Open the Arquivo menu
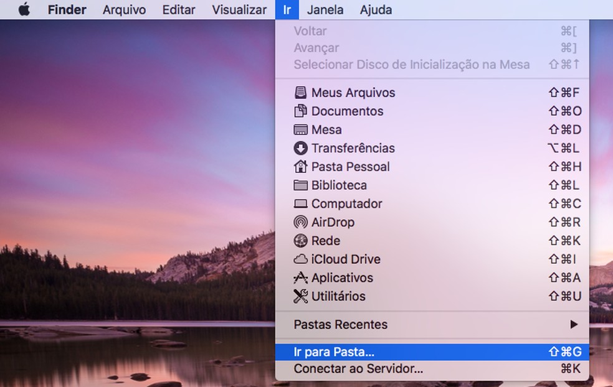This screenshot has width=613, height=387. 125,9
